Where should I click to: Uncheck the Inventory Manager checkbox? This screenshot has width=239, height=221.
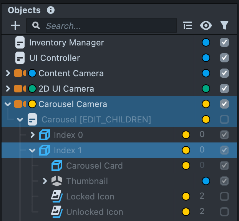point(224,42)
